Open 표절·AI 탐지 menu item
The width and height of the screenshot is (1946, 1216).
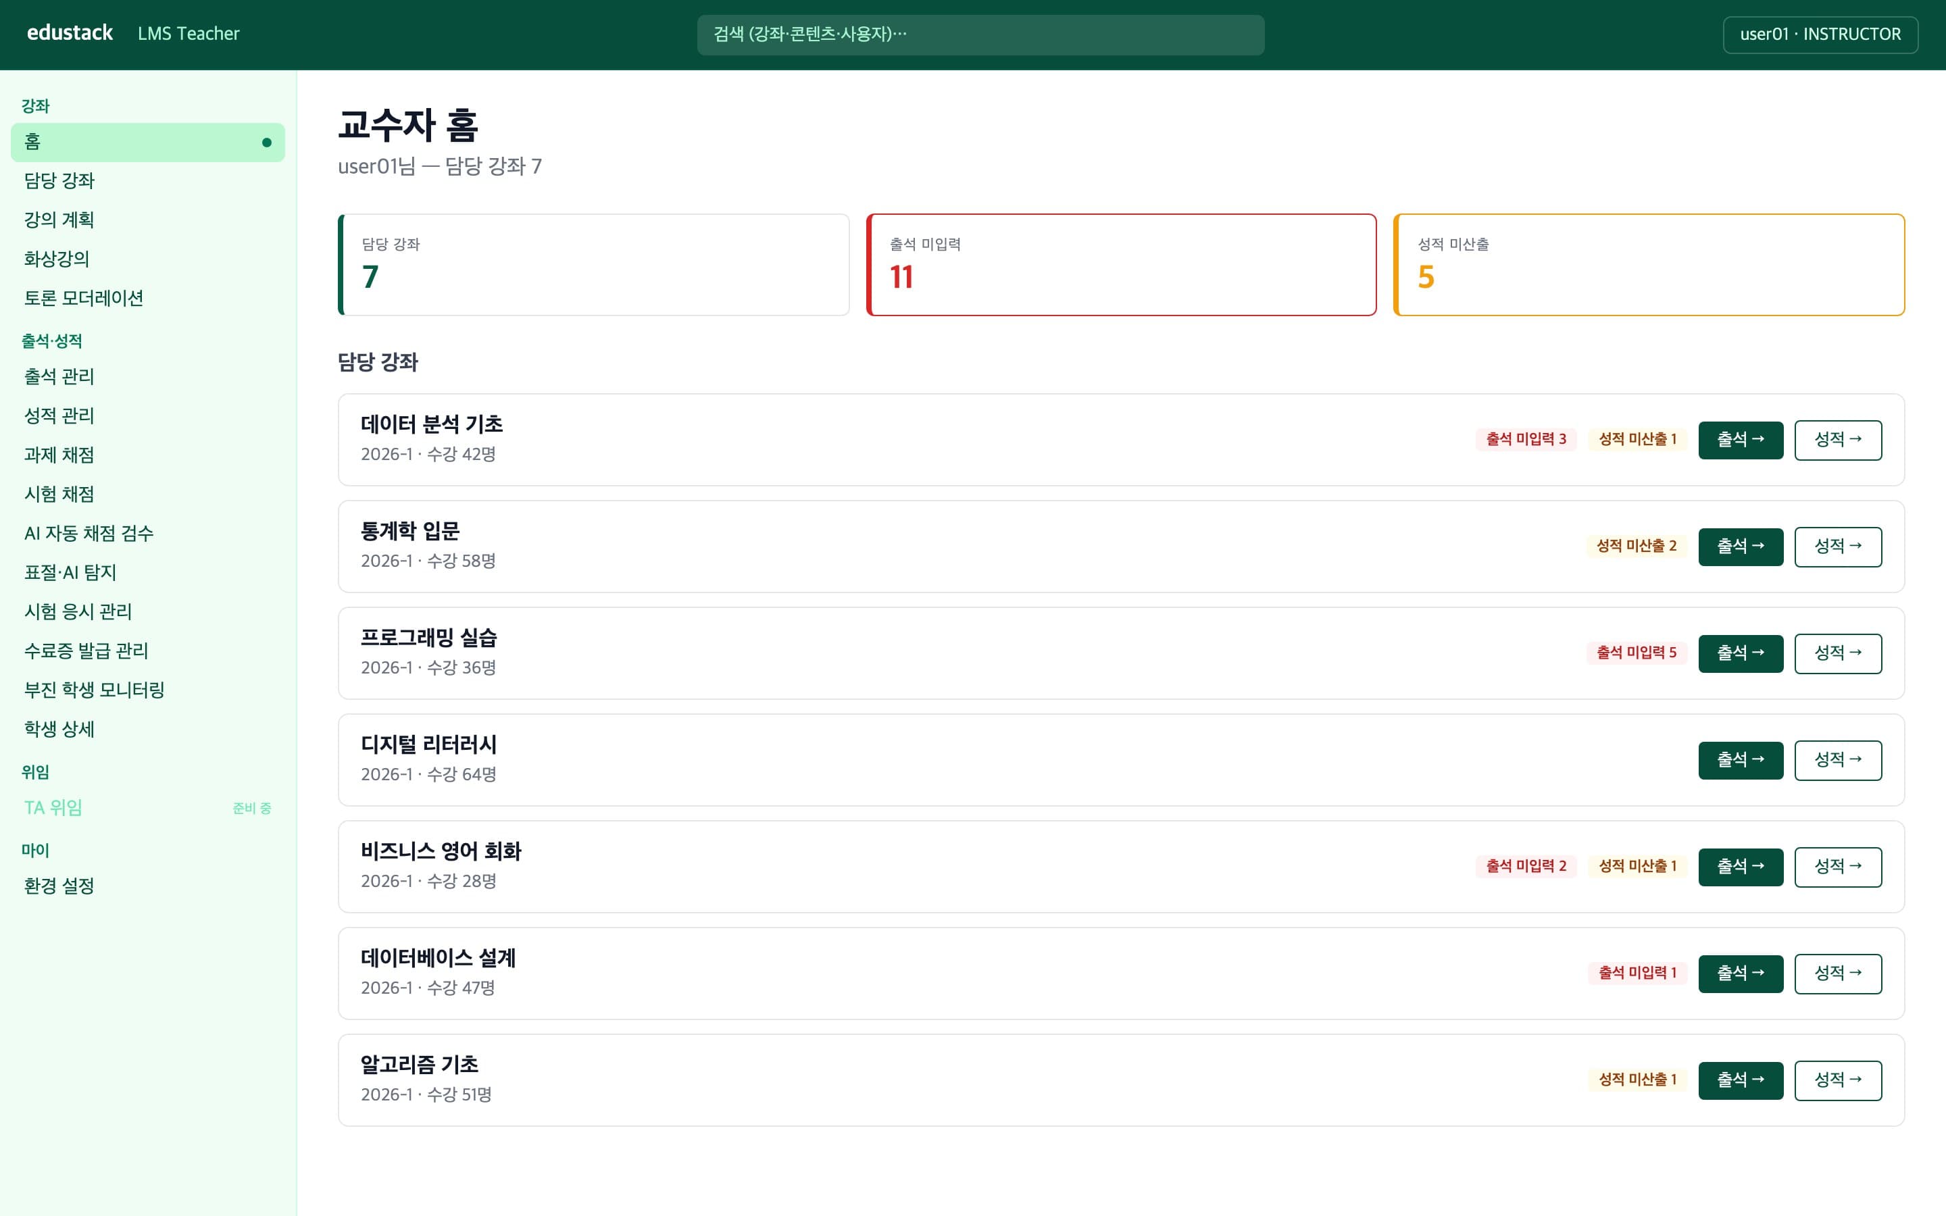point(148,573)
